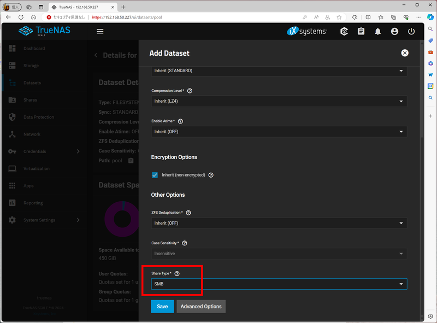Click the help icon beside Share Type
This screenshot has height=323, width=437.
point(176,273)
